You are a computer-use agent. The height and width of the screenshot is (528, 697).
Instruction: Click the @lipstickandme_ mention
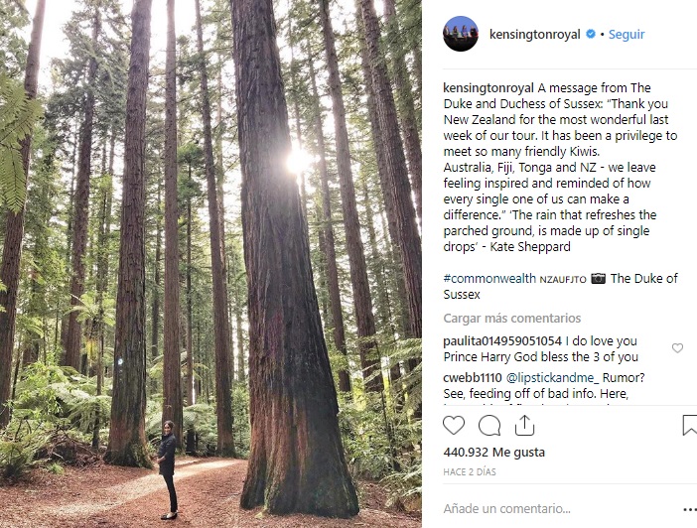(x=554, y=377)
